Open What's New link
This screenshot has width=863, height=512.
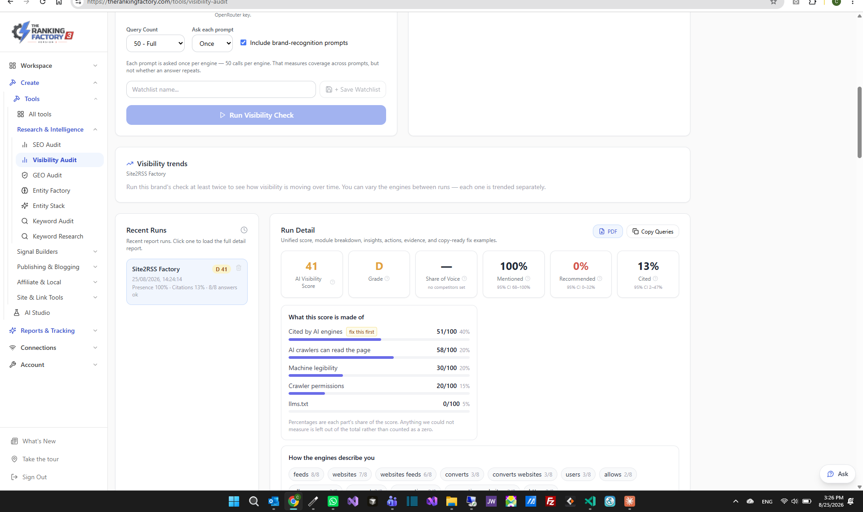click(39, 441)
